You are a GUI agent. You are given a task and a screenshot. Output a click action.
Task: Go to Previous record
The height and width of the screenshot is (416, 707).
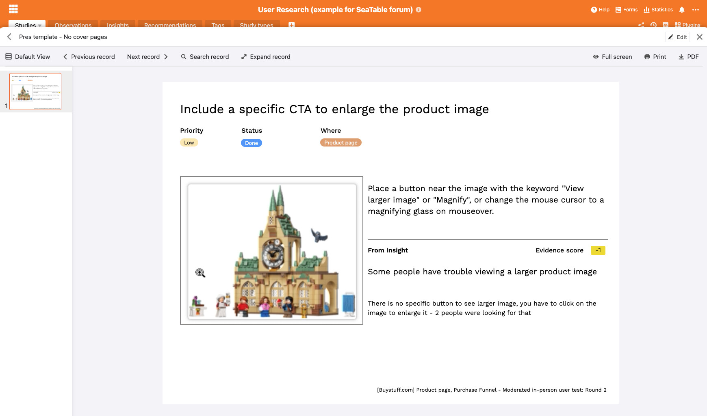pyautogui.click(x=89, y=57)
